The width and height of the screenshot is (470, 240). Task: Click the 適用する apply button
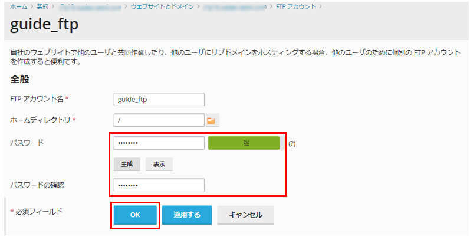(x=187, y=215)
